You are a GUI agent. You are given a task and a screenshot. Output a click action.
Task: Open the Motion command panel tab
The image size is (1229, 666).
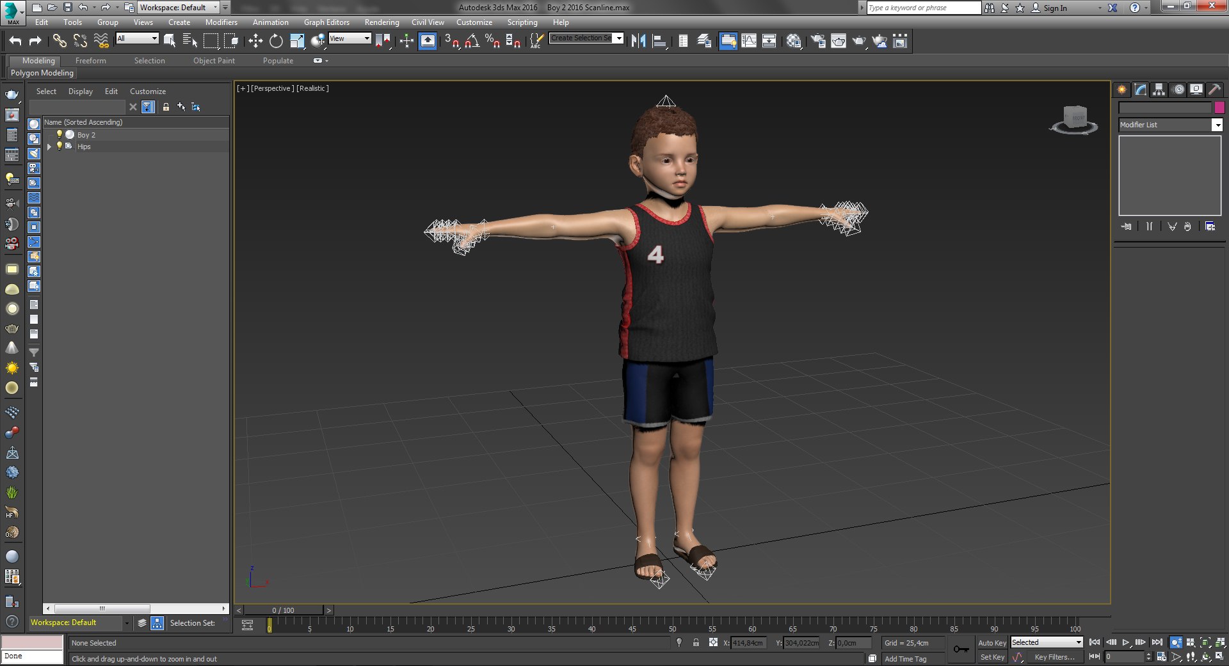pyautogui.click(x=1178, y=90)
